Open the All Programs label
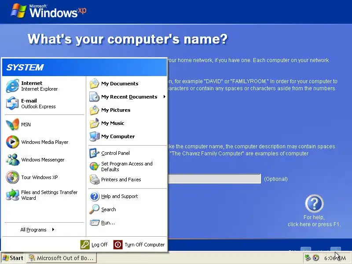The height and width of the screenshot is (264, 352). (x=33, y=230)
